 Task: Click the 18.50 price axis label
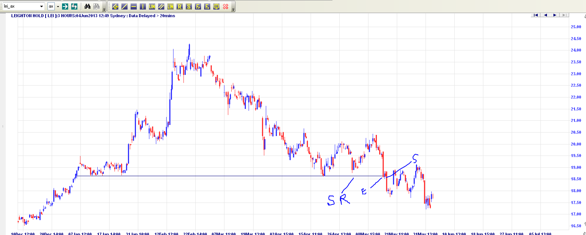click(x=576, y=179)
